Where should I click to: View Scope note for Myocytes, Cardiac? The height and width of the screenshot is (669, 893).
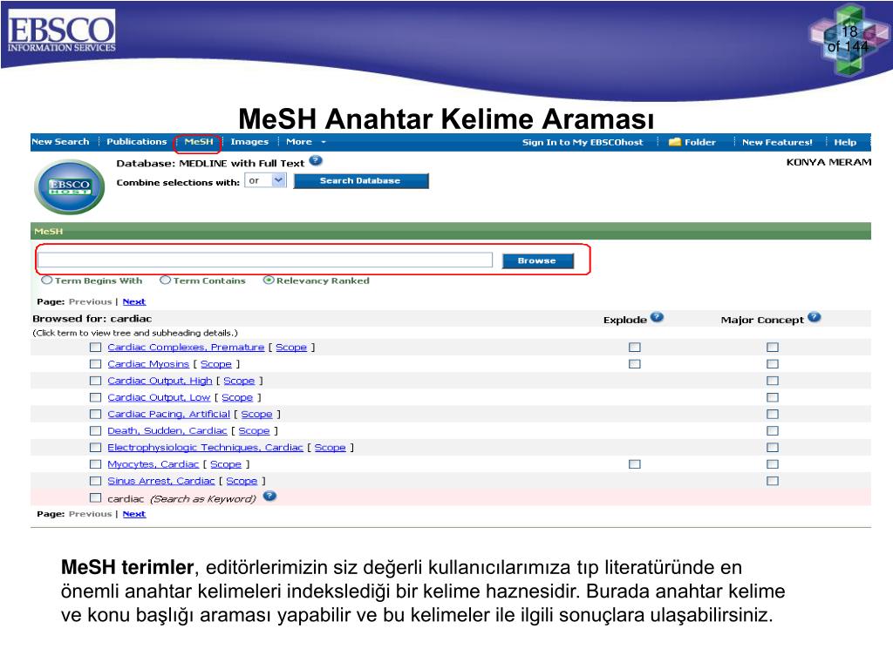[226, 464]
